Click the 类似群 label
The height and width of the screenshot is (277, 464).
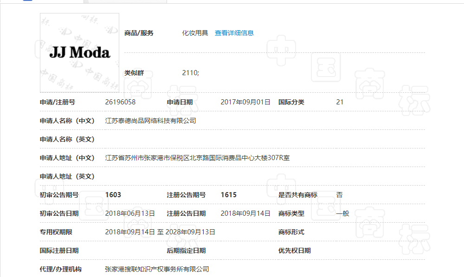click(x=134, y=73)
